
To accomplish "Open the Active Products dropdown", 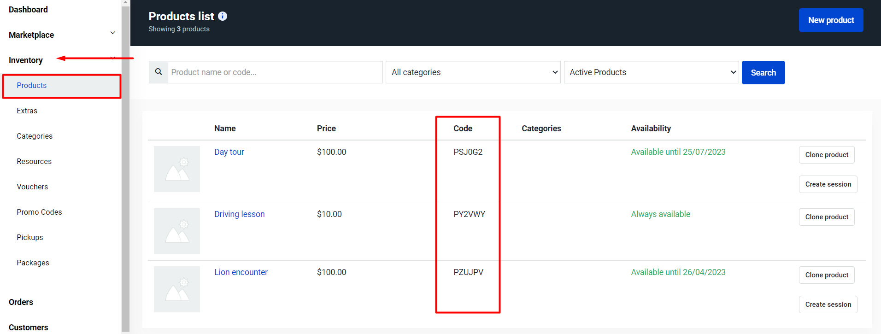I will tap(652, 72).
